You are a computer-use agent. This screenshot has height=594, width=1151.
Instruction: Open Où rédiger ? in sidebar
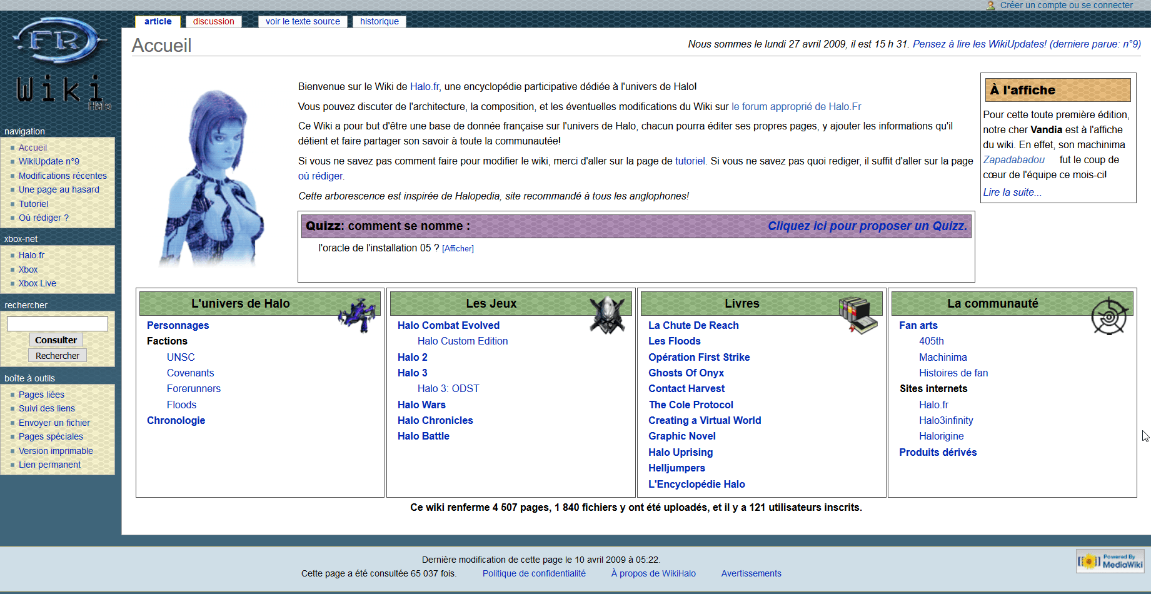click(x=44, y=218)
